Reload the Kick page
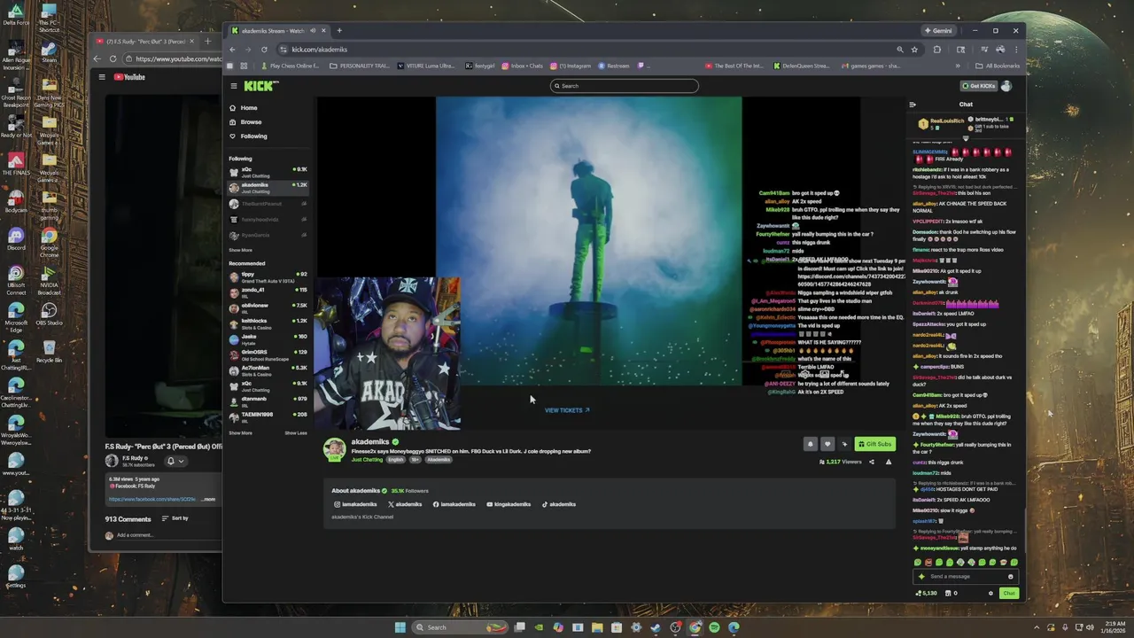This screenshot has width=1134, height=638. (x=264, y=50)
